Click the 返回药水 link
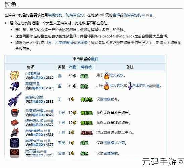This screenshot has height=168, width=184. [139, 85]
